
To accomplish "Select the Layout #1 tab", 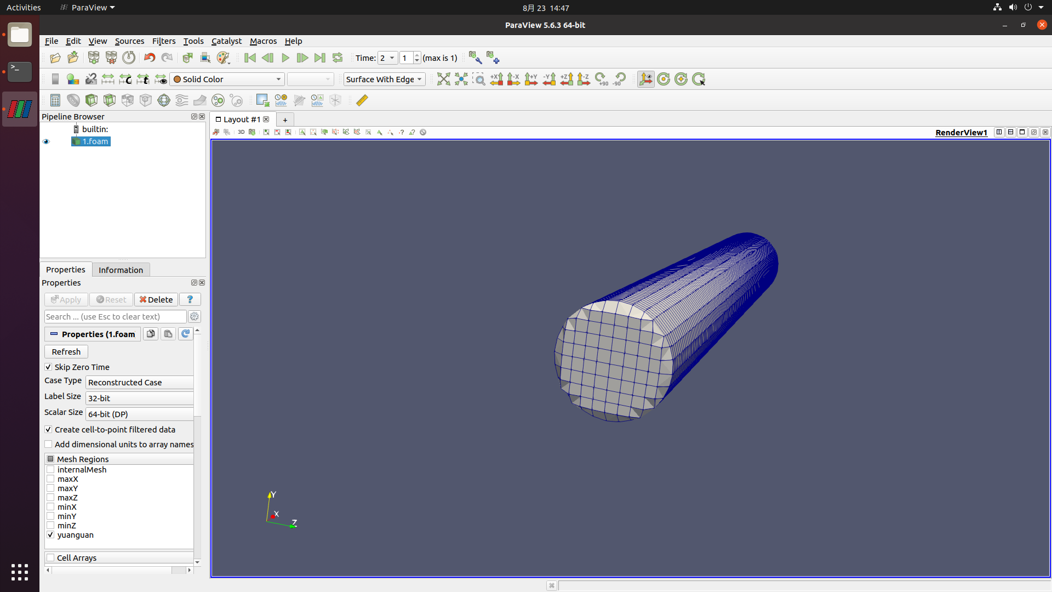I will click(x=242, y=119).
